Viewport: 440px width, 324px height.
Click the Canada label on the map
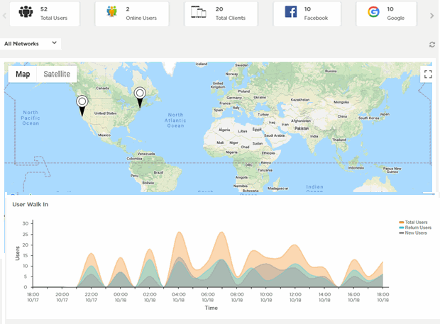point(102,88)
